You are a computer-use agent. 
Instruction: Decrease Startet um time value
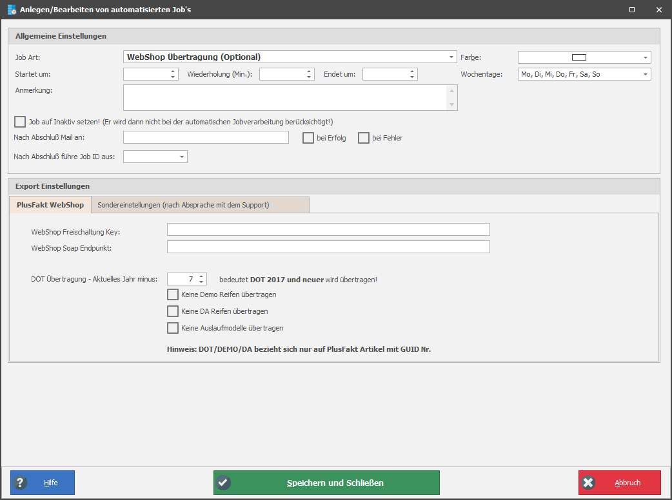tap(173, 77)
